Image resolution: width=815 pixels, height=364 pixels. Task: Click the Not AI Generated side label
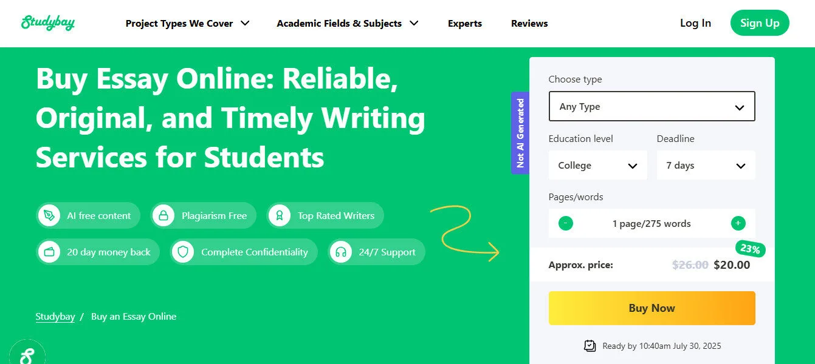click(520, 133)
